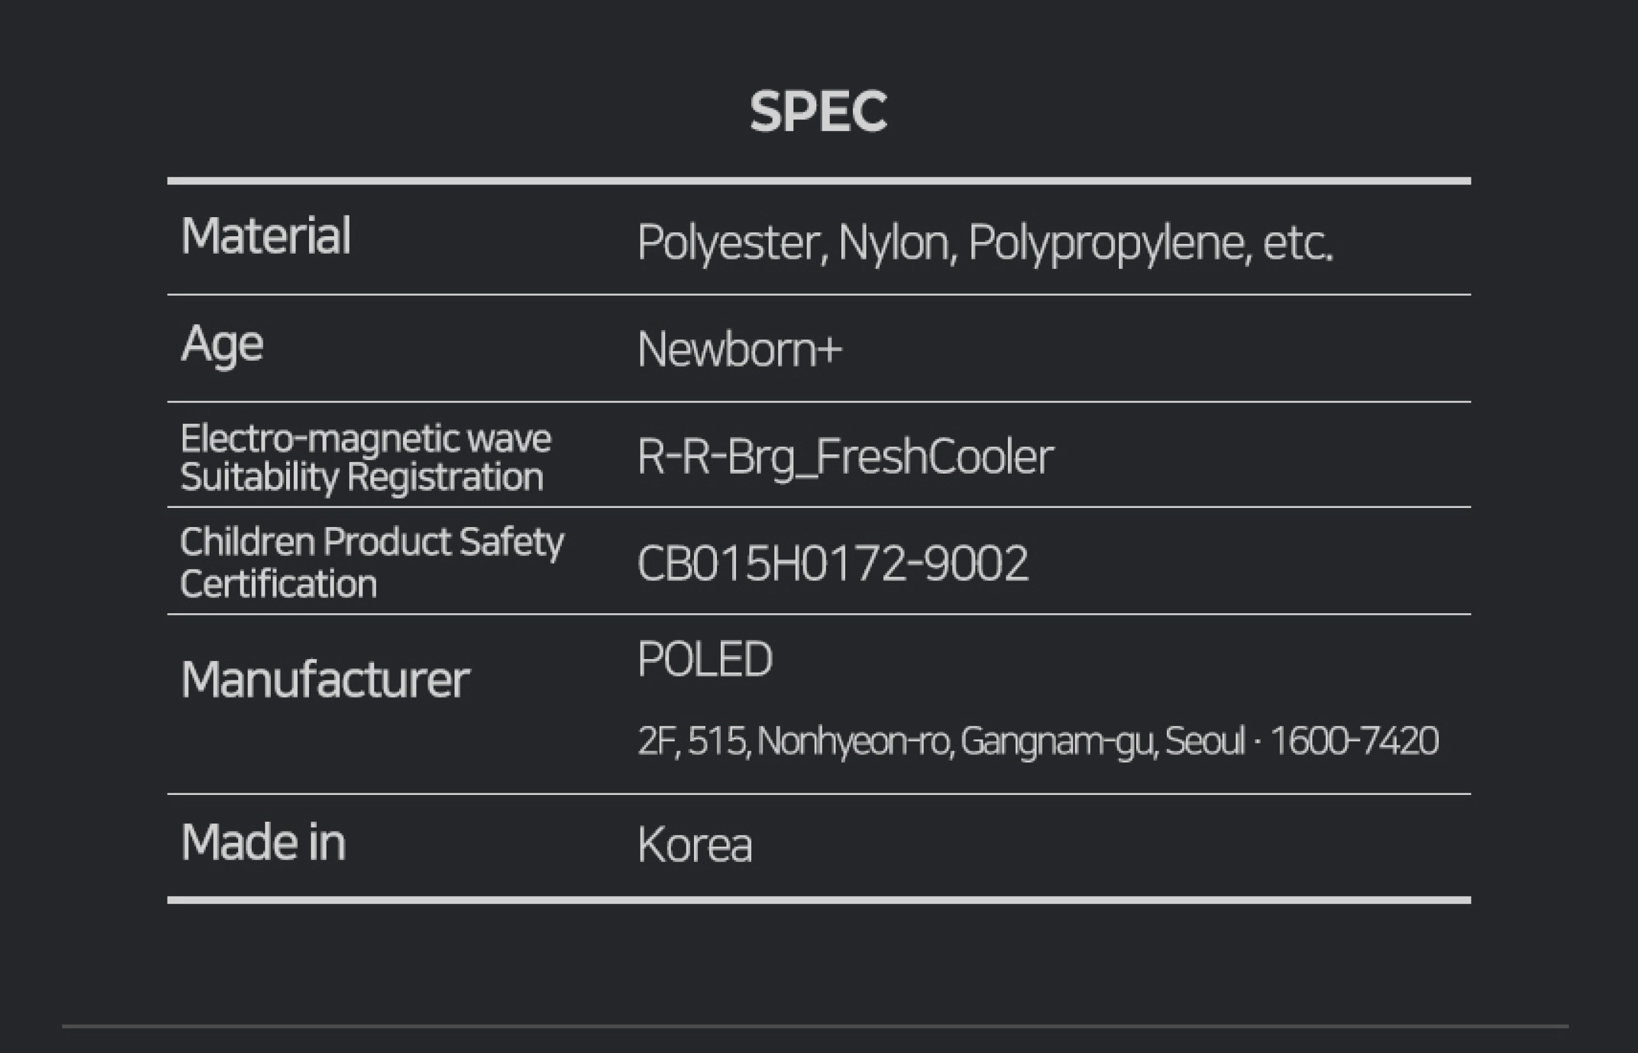Select the Manufacturer label
1638x1053 pixels.
click(x=325, y=680)
